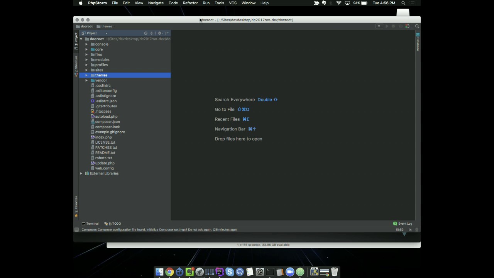The image size is (494, 278).
Task: Open the Project view type dropdown
Action: [95, 33]
